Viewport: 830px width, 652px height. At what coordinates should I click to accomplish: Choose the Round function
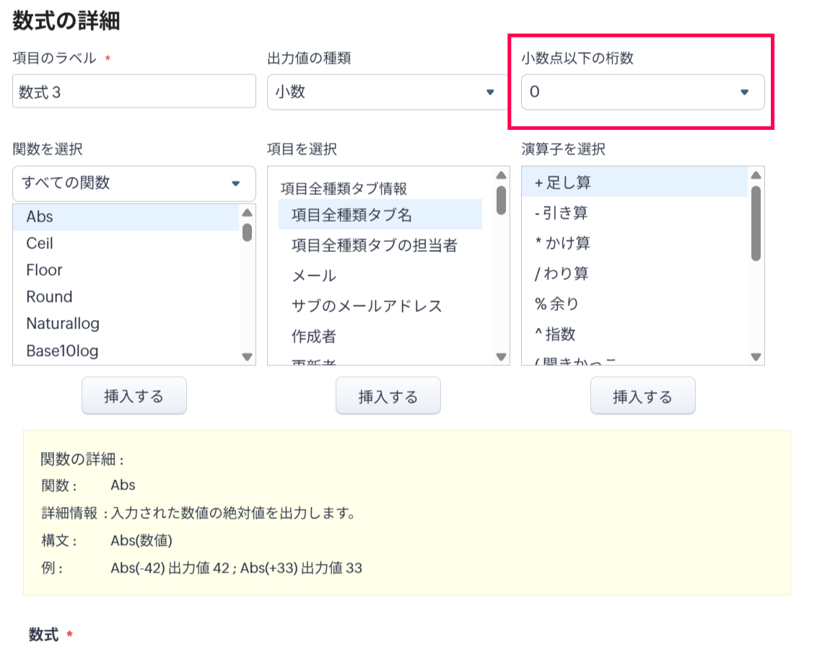125,297
